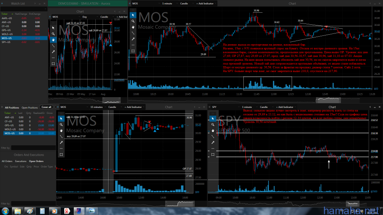Select the arrow drawing tool in MOS Day chart

point(53,52)
